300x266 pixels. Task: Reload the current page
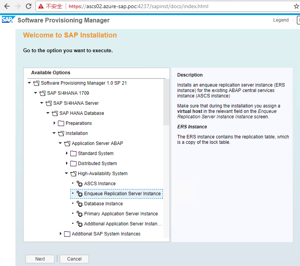[29, 6]
